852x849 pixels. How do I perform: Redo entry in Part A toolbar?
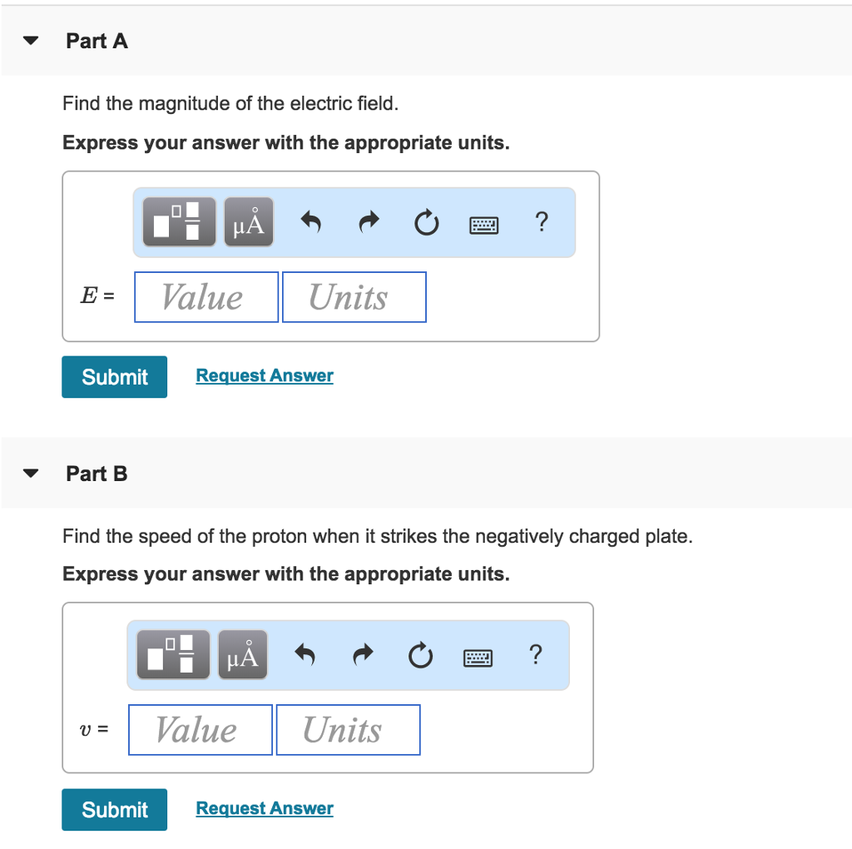pos(369,222)
